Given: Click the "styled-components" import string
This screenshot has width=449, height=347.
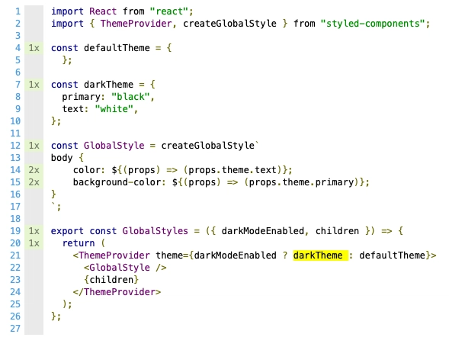Looking at the screenshot, I should coord(372,24).
